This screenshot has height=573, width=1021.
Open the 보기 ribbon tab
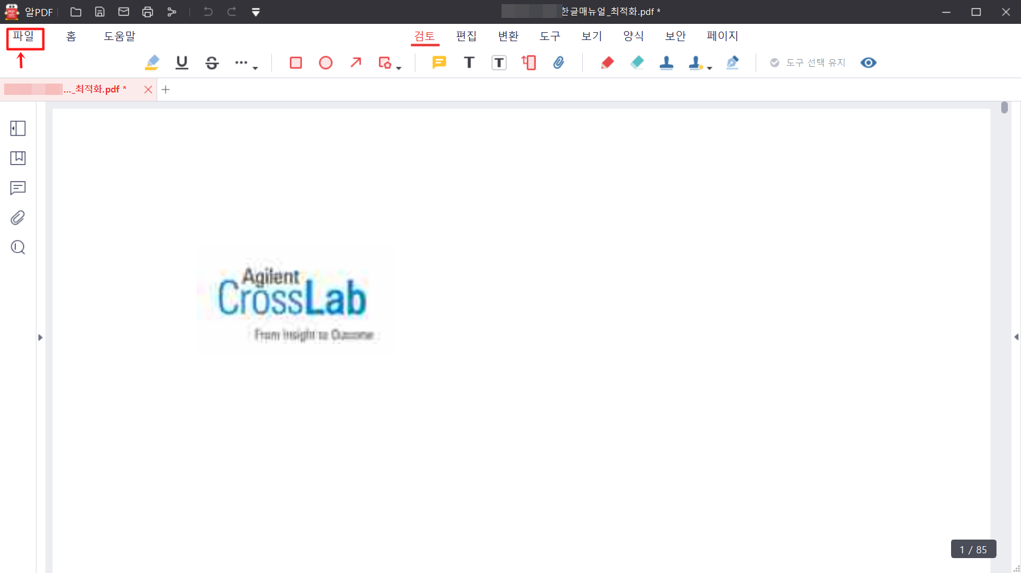click(592, 36)
